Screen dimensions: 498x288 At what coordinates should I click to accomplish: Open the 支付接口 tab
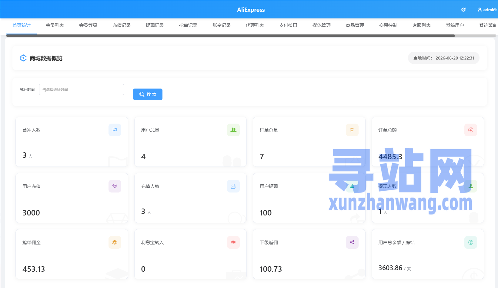click(288, 25)
